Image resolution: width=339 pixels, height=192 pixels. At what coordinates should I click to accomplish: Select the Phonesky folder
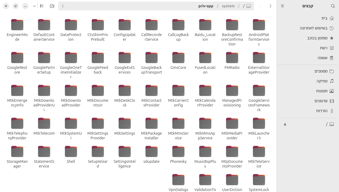178,155
